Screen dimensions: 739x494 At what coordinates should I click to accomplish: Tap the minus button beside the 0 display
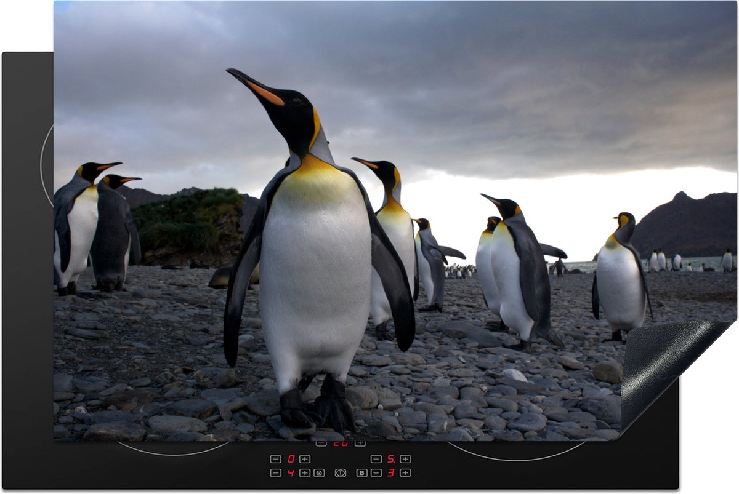(x=275, y=459)
